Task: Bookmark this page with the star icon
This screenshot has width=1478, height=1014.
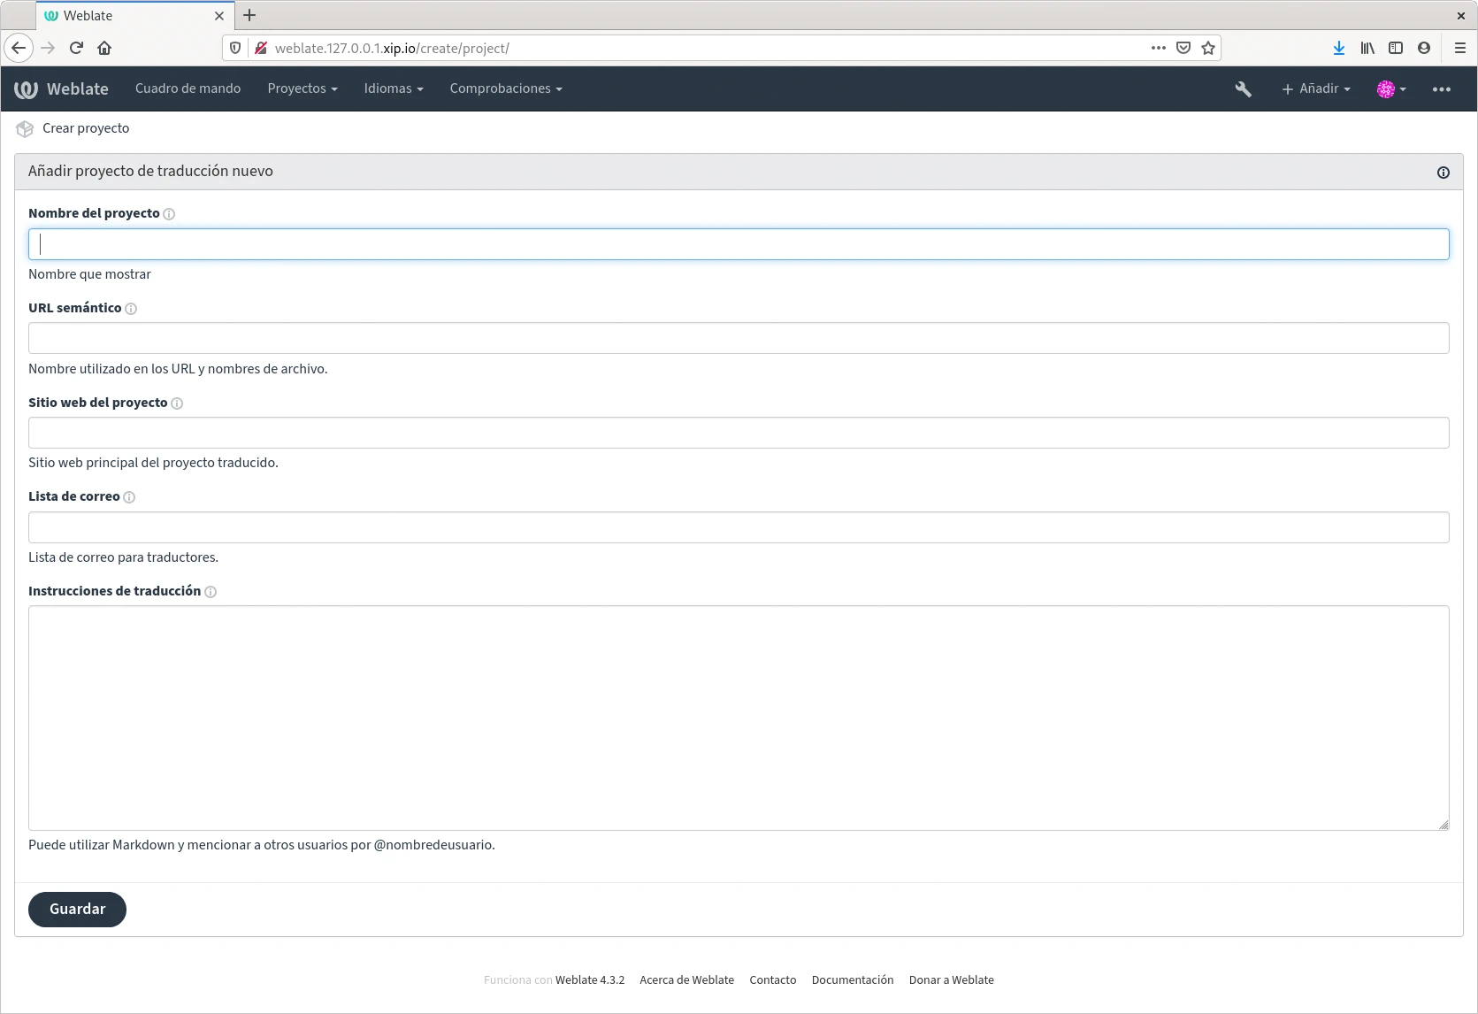Action: click(x=1208, y=48)
